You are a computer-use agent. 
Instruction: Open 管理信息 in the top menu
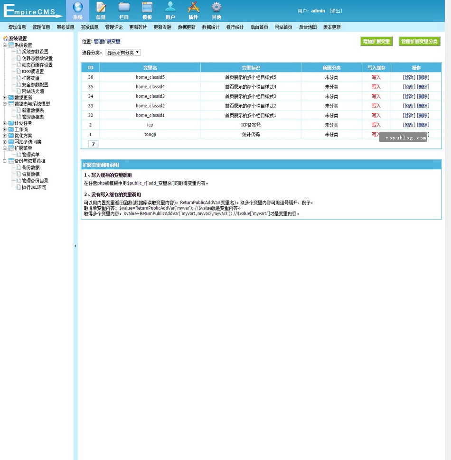(41, 28)
